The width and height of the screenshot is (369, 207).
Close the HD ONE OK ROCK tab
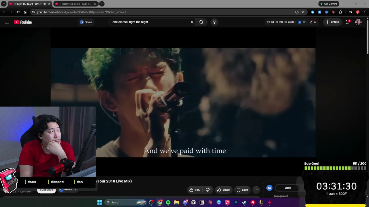coord(95,4)
